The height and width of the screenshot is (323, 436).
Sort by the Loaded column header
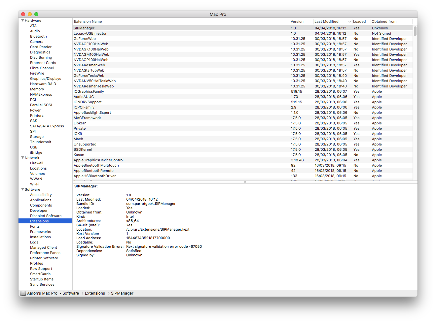[361, 21]
